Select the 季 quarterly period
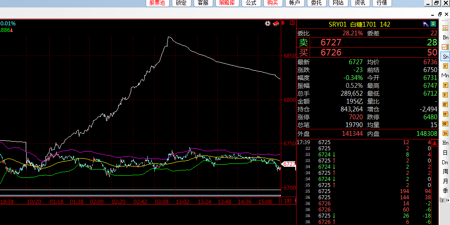 click(445, 190)
